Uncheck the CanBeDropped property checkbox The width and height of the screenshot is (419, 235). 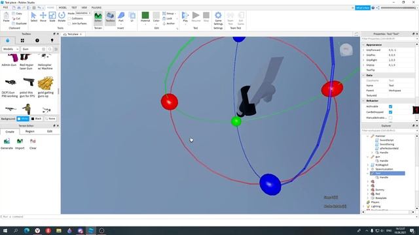click(390, 112)
